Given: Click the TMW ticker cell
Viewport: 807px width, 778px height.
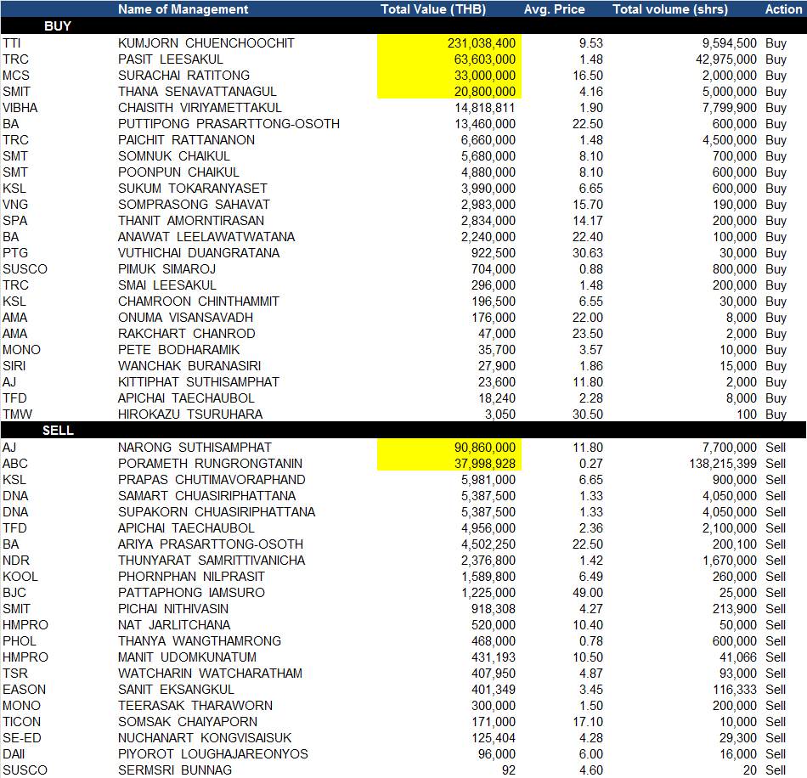Looking at the screenshot, I should point(17,414).
